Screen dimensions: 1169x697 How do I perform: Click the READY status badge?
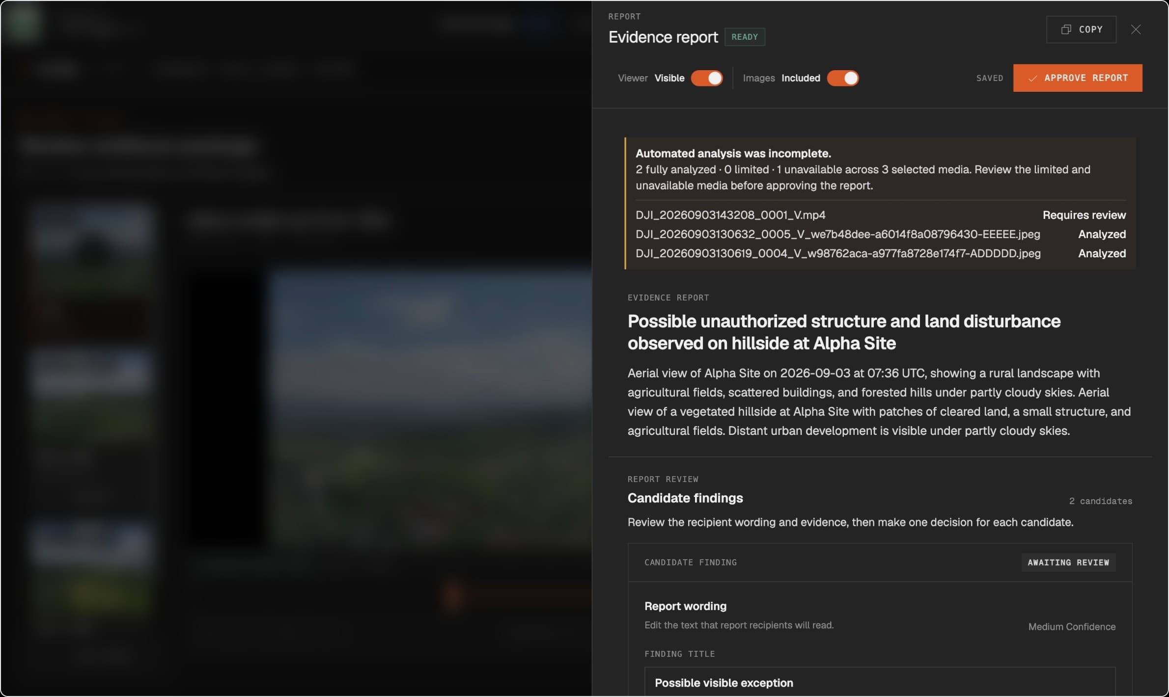click(x=745, y=37)
